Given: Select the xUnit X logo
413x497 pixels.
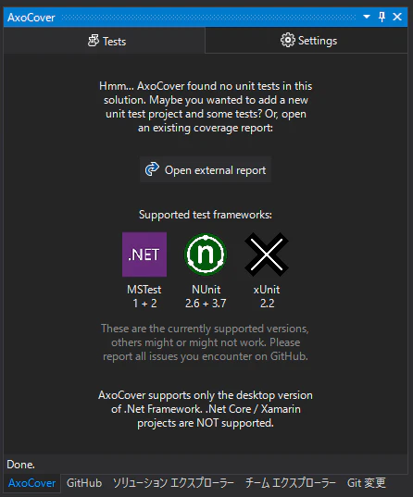Looking at the screenshot, I should pos(267,255).
